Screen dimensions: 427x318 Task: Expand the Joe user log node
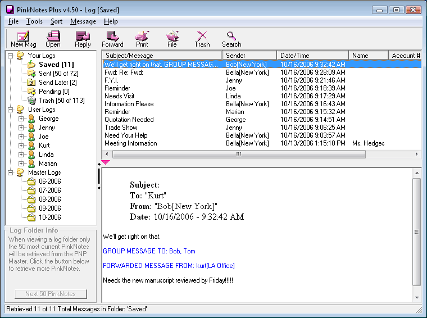coord(21,137)
